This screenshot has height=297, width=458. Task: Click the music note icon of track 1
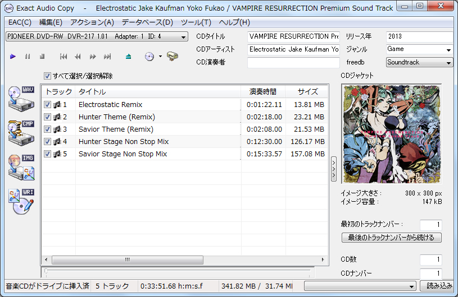coord(57,105)
